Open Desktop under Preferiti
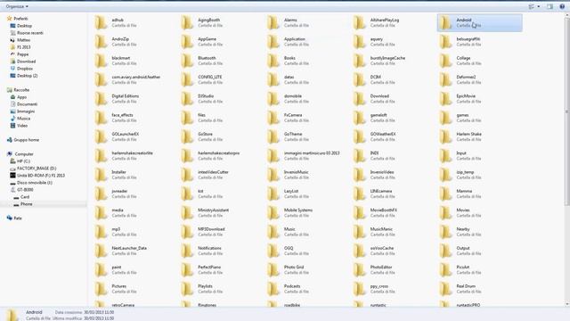 pos(24,26)
